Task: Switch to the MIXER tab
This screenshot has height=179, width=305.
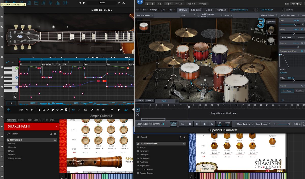Action: click(209, 10)
